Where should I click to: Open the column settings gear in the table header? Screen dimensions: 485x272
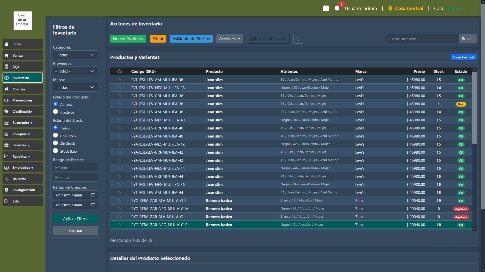pyautogui.click(x=119, y=71)
